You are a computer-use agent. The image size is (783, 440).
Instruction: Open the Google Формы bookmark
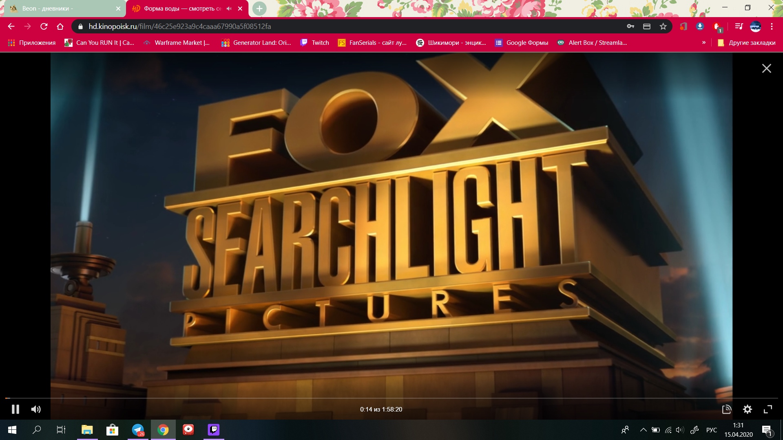click(x=522, y=43)
